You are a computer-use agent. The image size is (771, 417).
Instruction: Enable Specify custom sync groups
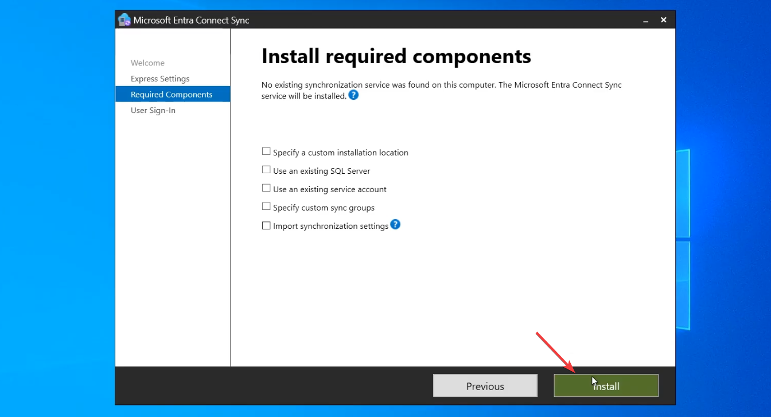266,206
